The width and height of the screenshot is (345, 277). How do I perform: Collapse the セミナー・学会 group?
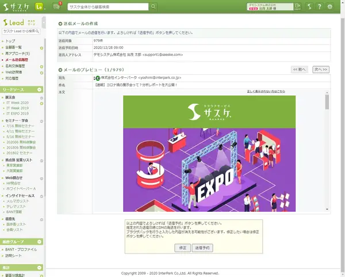pyautogui.click(x=41, y=120)
